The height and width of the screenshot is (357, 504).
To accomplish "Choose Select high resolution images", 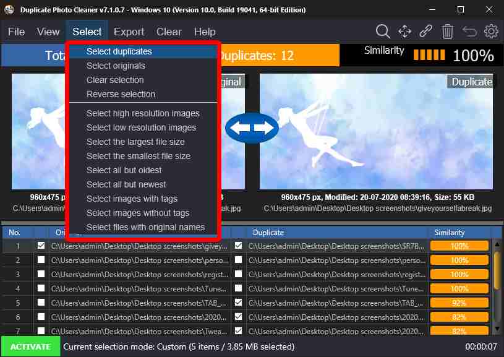I will pos(143,113).
